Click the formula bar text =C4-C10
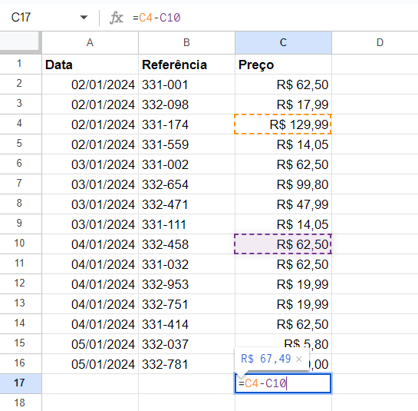This screenshot has width=418, height=411. pyautogui.click(x=156, y=18)
